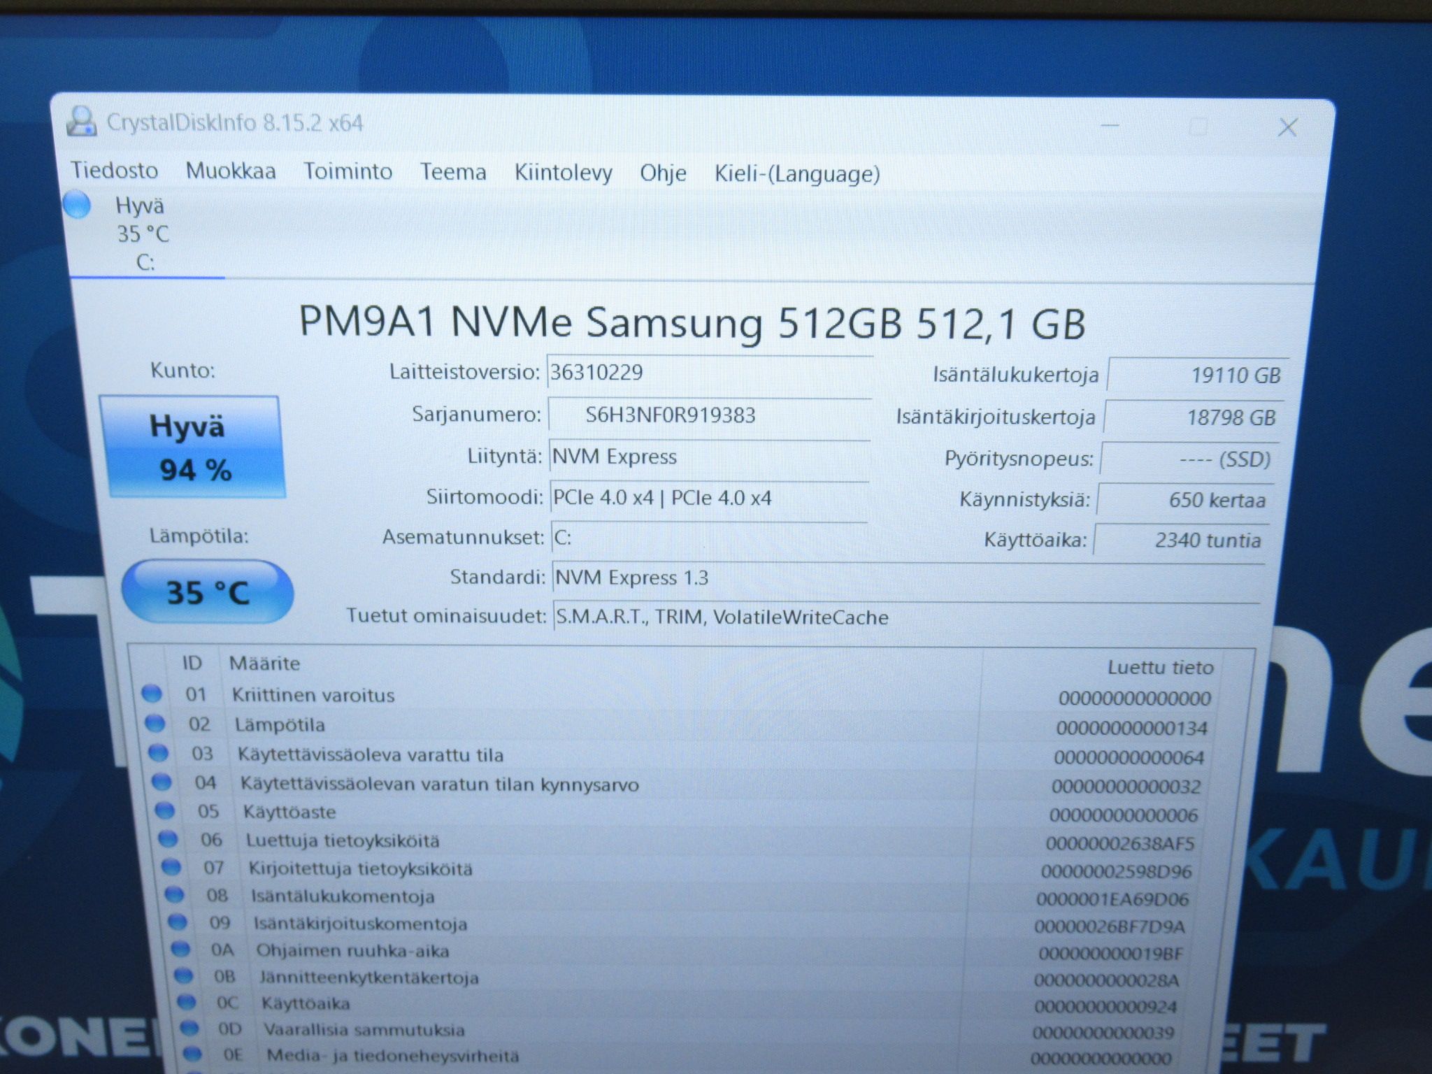Select the Isäntälukukomentoja attribute name
Image resolution: width=1432 pixels, height=1074 pixels.
click(x=343, y=896)
